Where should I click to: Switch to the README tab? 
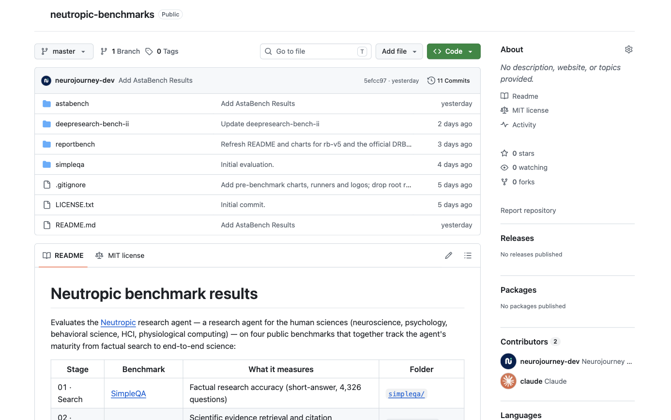pyautogui.click(x=63, y=255)
